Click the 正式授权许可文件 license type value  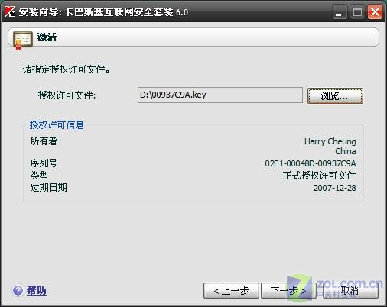[x=319, y=176]
